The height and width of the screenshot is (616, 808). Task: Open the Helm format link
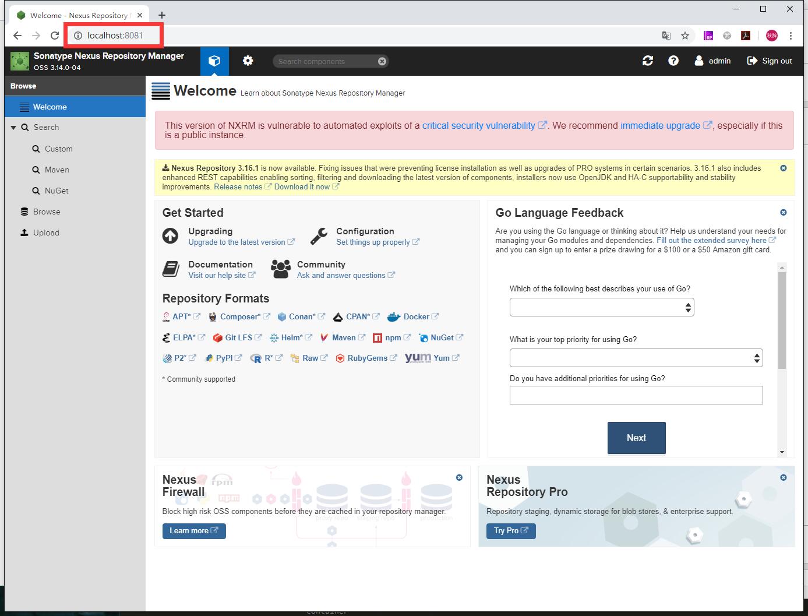(x=297, y=337)
